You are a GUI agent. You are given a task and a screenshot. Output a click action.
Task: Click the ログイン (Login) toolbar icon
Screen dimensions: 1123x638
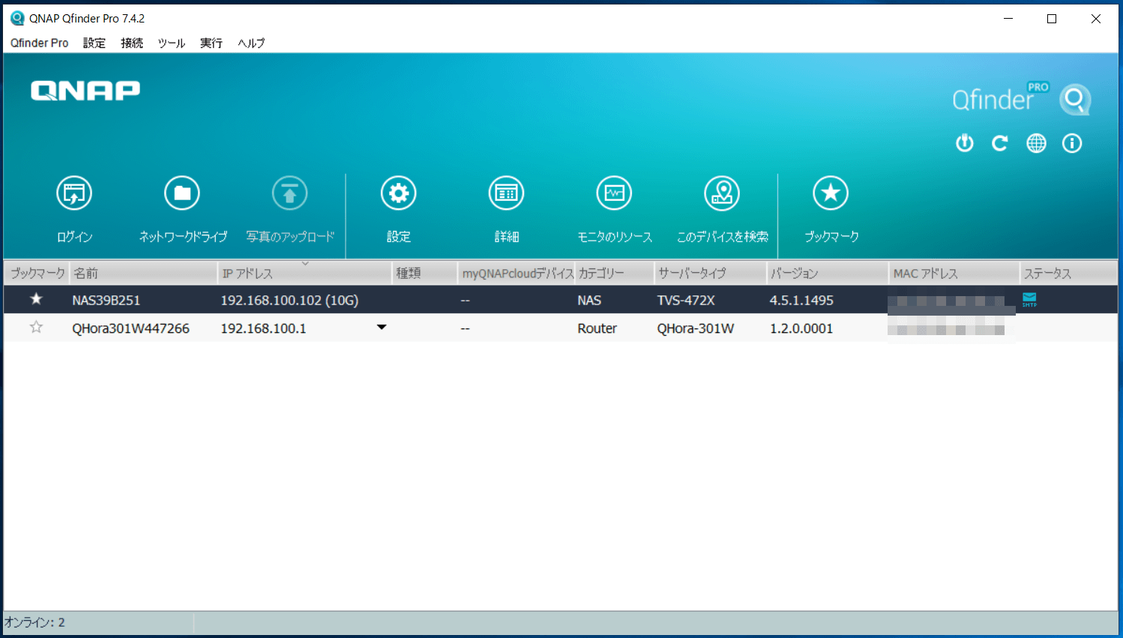tap(74, 193)
